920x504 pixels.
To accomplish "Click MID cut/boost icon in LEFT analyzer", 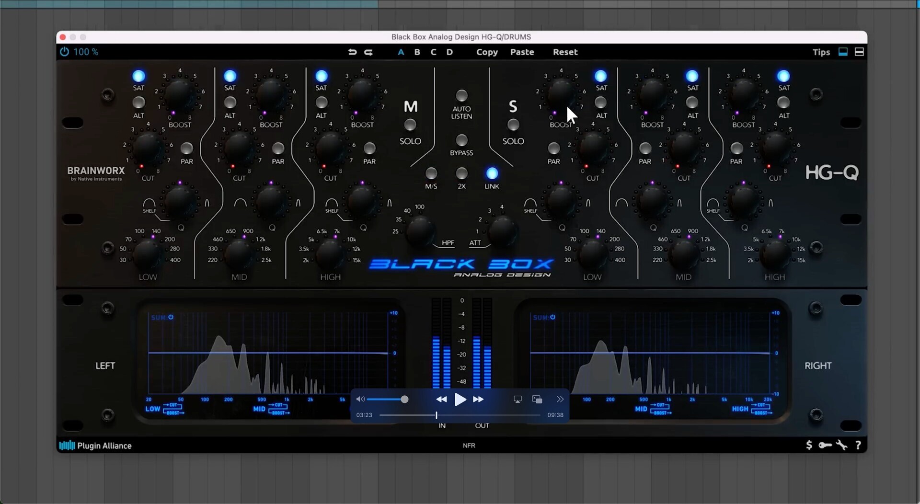I will coord(279,409).
